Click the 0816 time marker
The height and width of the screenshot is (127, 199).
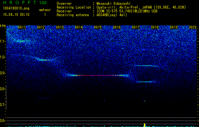pyautogui.click(x=117, y=27)
